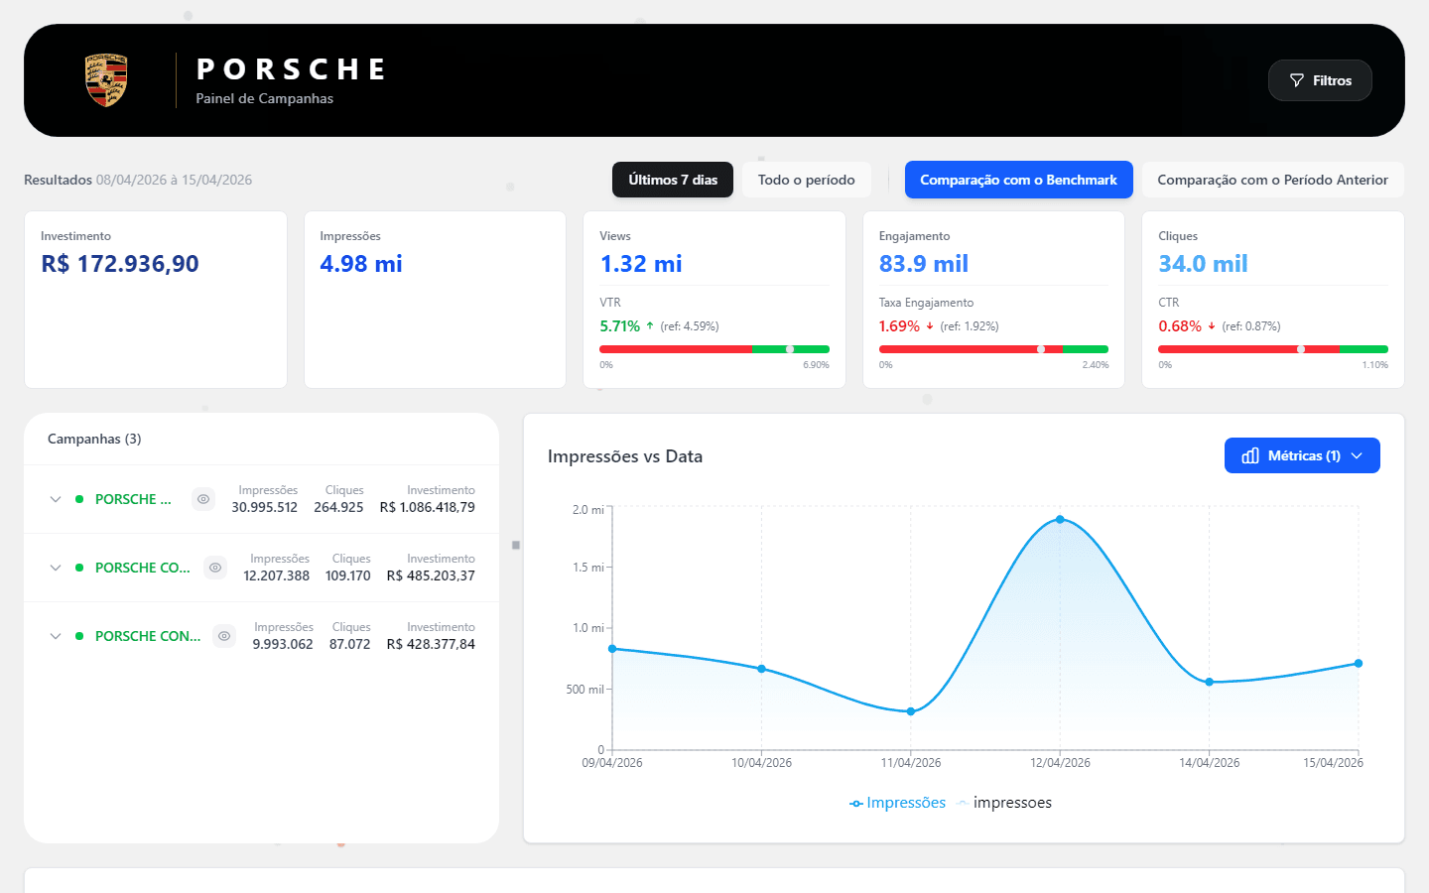Click the VTR value 5.71%

click(619, 326)
